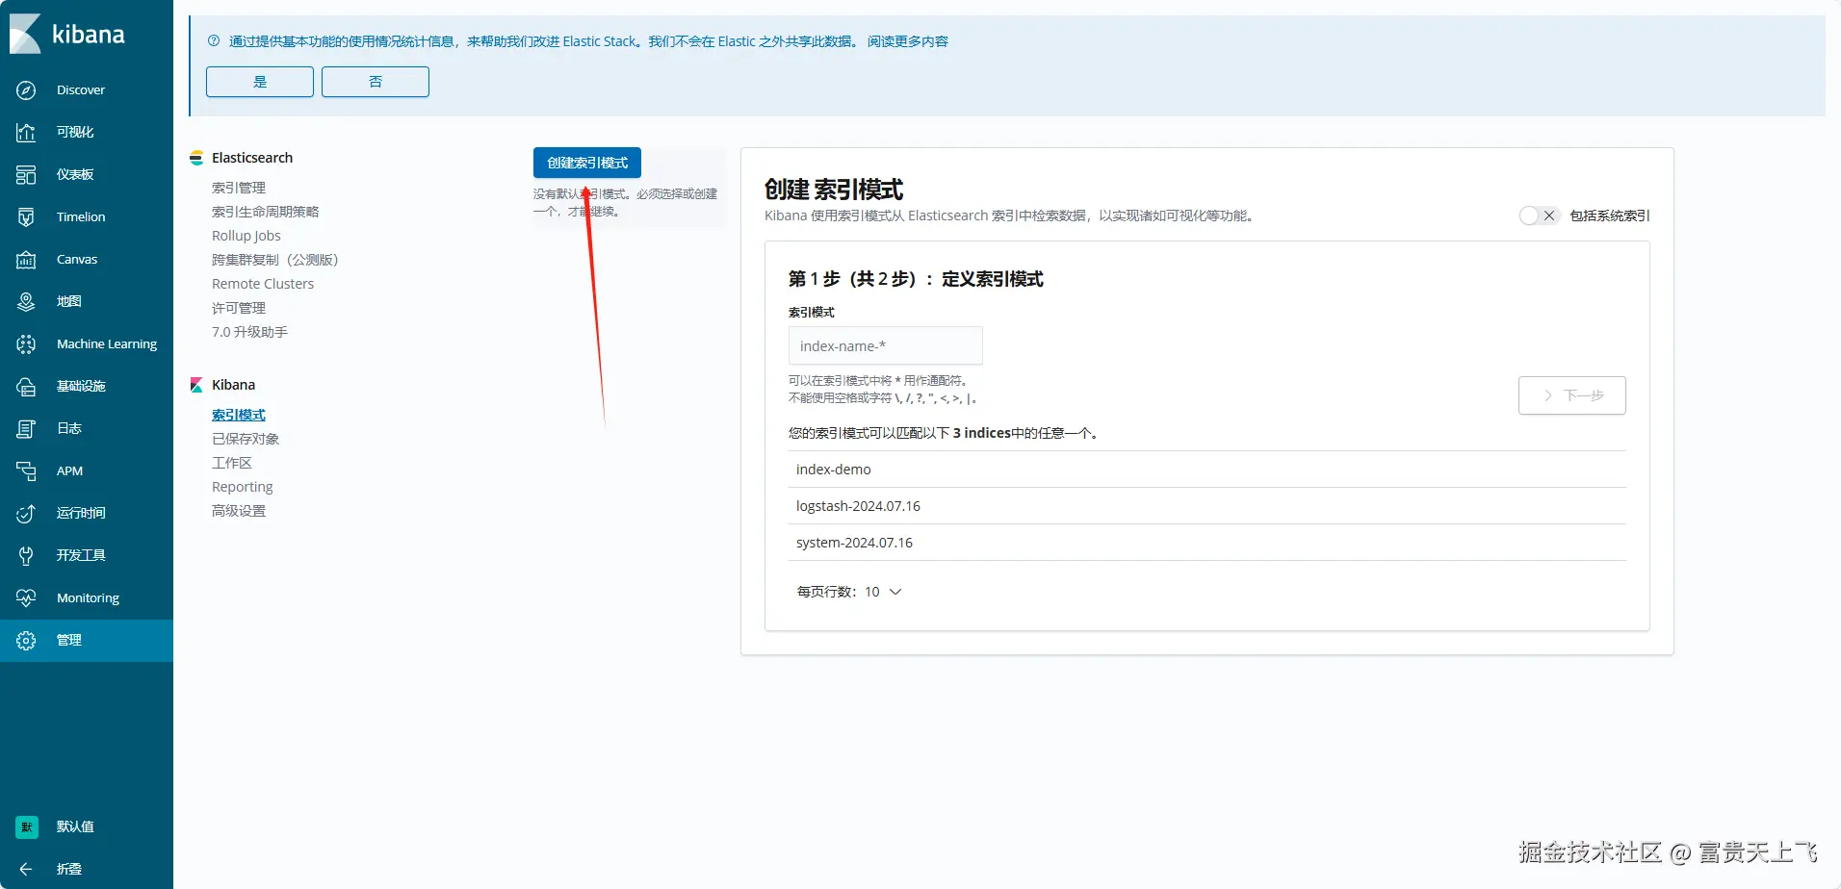Click the logstash-2024.07.16 index row

(x=1207, y=506)
